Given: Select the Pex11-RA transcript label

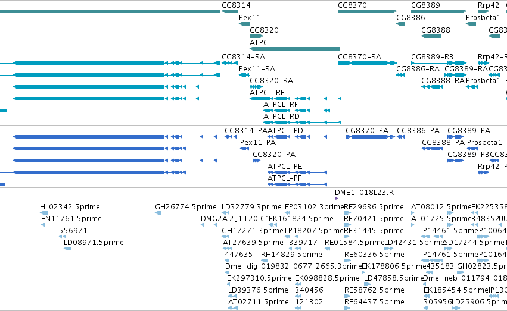Looking at the screenshot, I should point(257,69).
